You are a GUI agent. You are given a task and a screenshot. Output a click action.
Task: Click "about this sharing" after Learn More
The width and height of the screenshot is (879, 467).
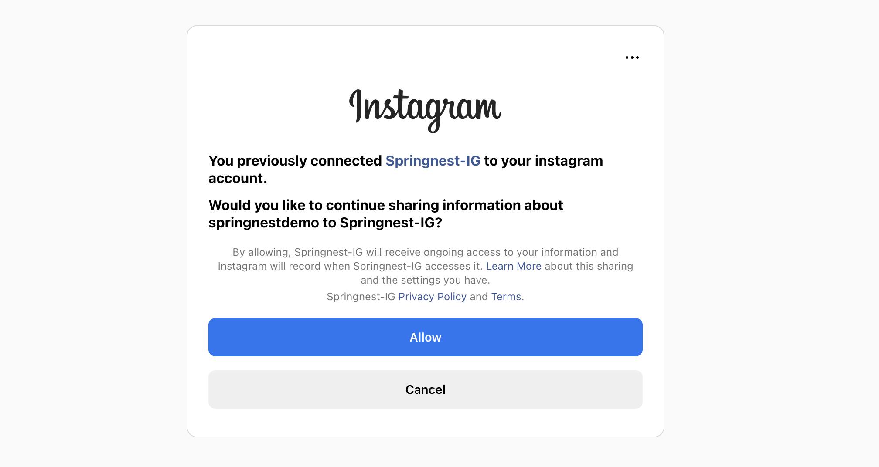[x=589, y=266]
